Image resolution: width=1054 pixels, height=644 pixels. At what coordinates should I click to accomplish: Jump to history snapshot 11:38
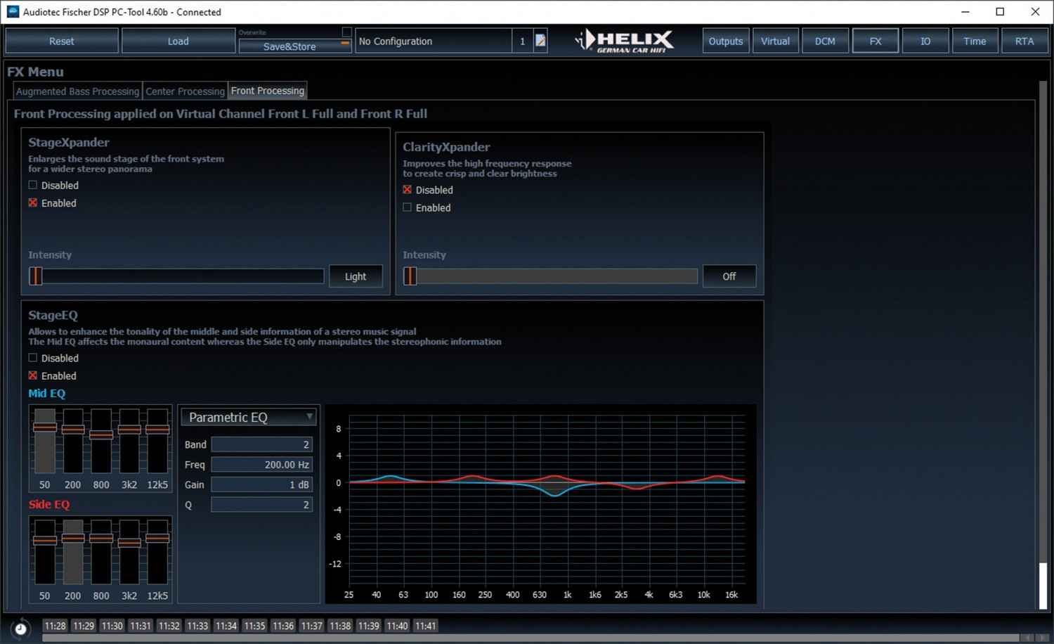click(340, 626)
